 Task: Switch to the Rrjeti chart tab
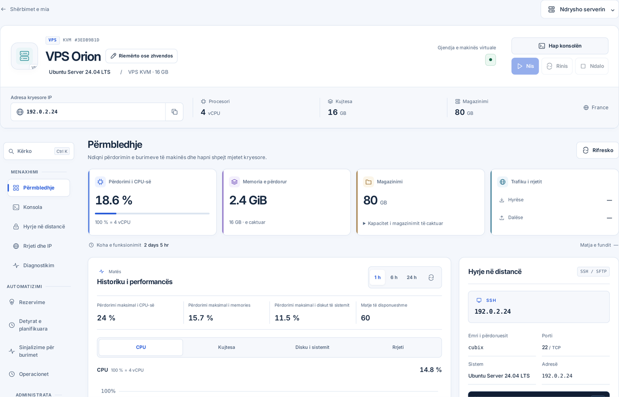[x=398, y=347]
